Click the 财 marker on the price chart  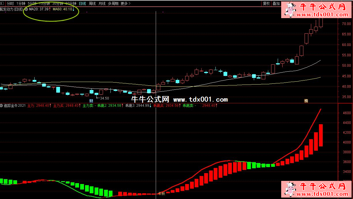tap(91, 101)
